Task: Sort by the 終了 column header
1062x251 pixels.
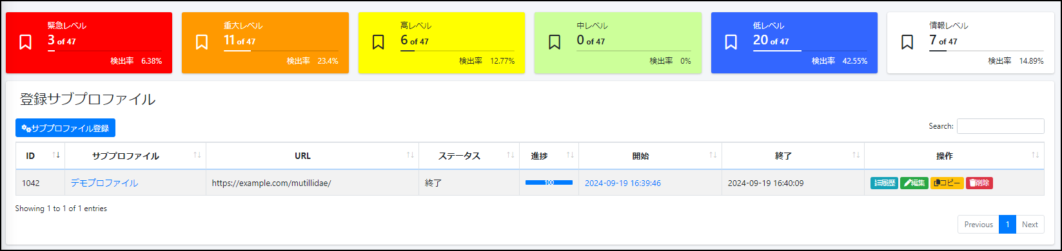Action: [x=793, y=156]
